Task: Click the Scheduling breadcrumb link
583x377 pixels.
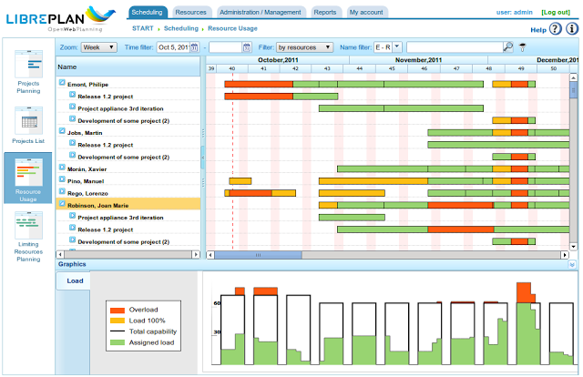Action: tap(180, 28)
